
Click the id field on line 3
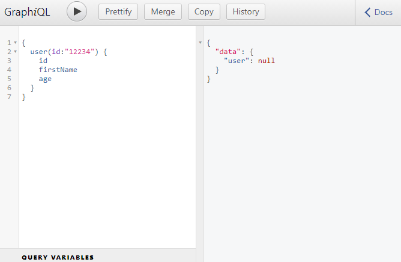43,61
